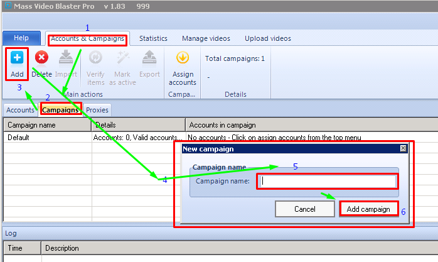The height and width of the screenshot is (262, 438).
Task: Open the Statistics ribbon tab
Action: pos(153,38)
